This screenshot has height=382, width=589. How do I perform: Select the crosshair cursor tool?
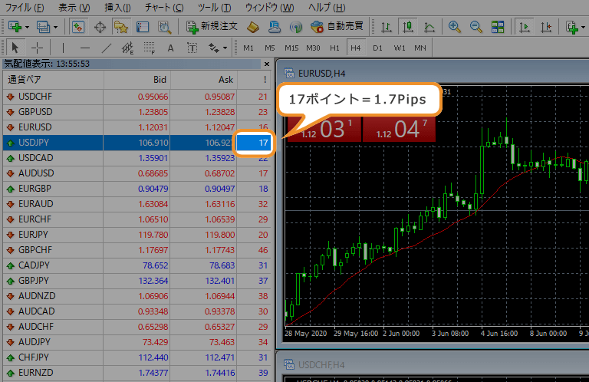point(38,48)
